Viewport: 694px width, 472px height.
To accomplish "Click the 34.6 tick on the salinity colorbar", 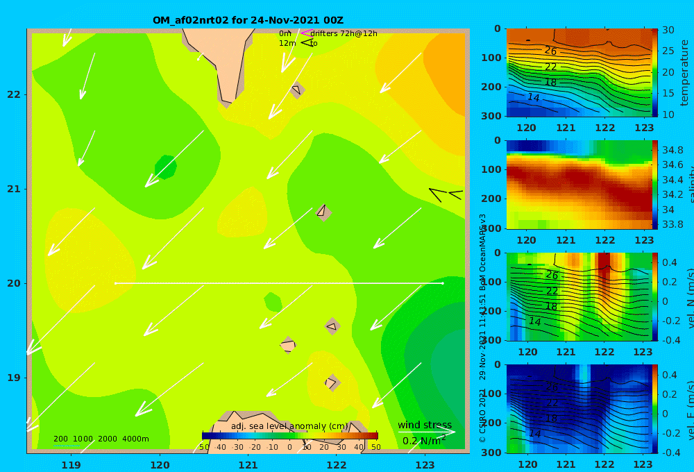I will 672,165.
